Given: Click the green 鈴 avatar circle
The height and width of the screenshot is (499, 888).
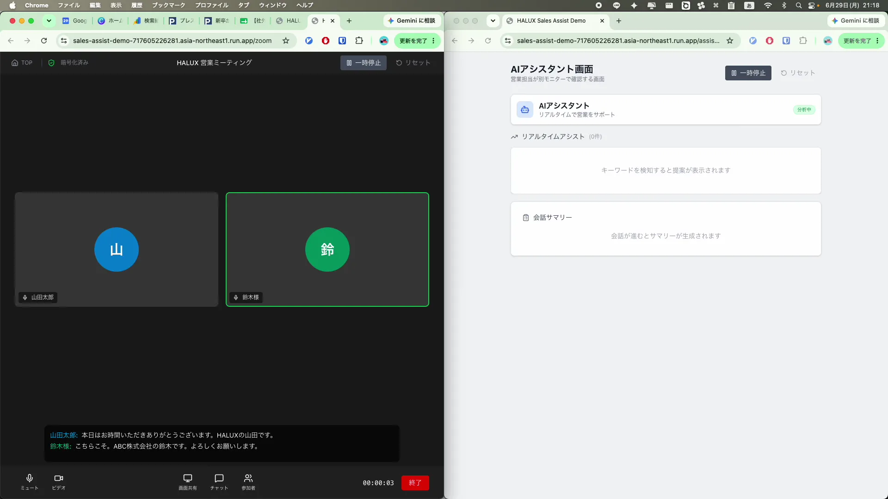Looking at the screenshot, I should click(327, 249).
